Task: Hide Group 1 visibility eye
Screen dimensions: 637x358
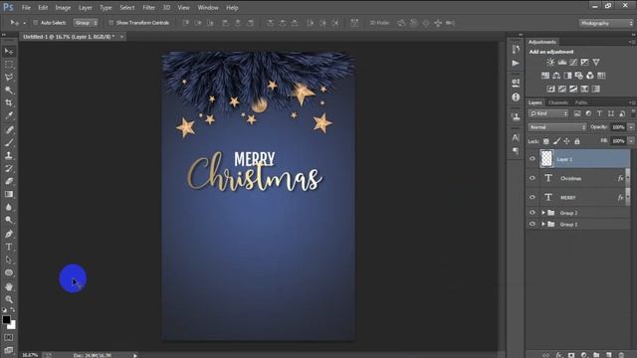Action: click(532, 224)
